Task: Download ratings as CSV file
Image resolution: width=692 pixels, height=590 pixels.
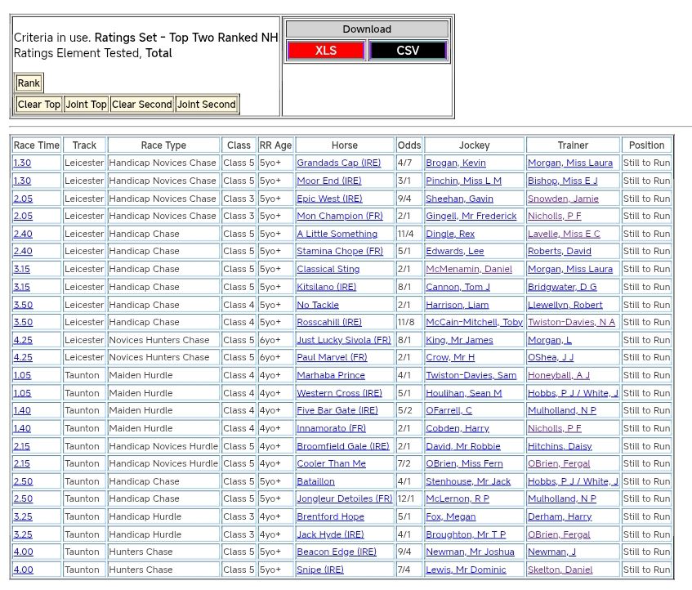Action: coord(408,51)
